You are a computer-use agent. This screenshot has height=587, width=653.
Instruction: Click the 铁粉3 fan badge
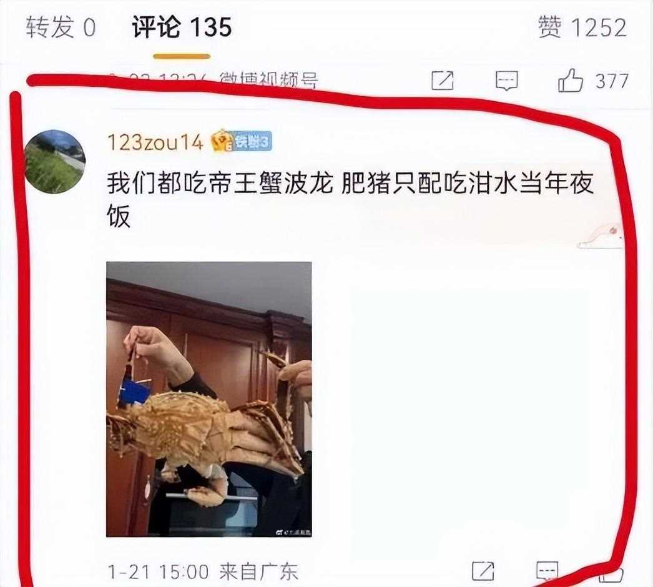coord(242,142)
